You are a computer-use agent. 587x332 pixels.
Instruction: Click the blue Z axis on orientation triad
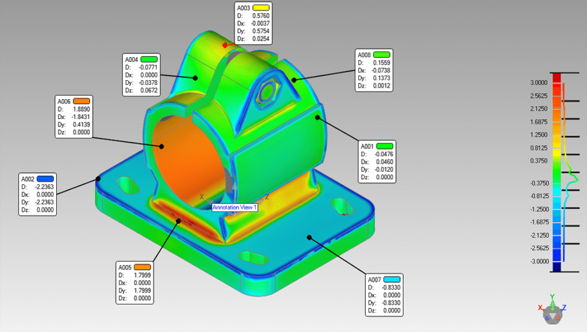(564, 307)
